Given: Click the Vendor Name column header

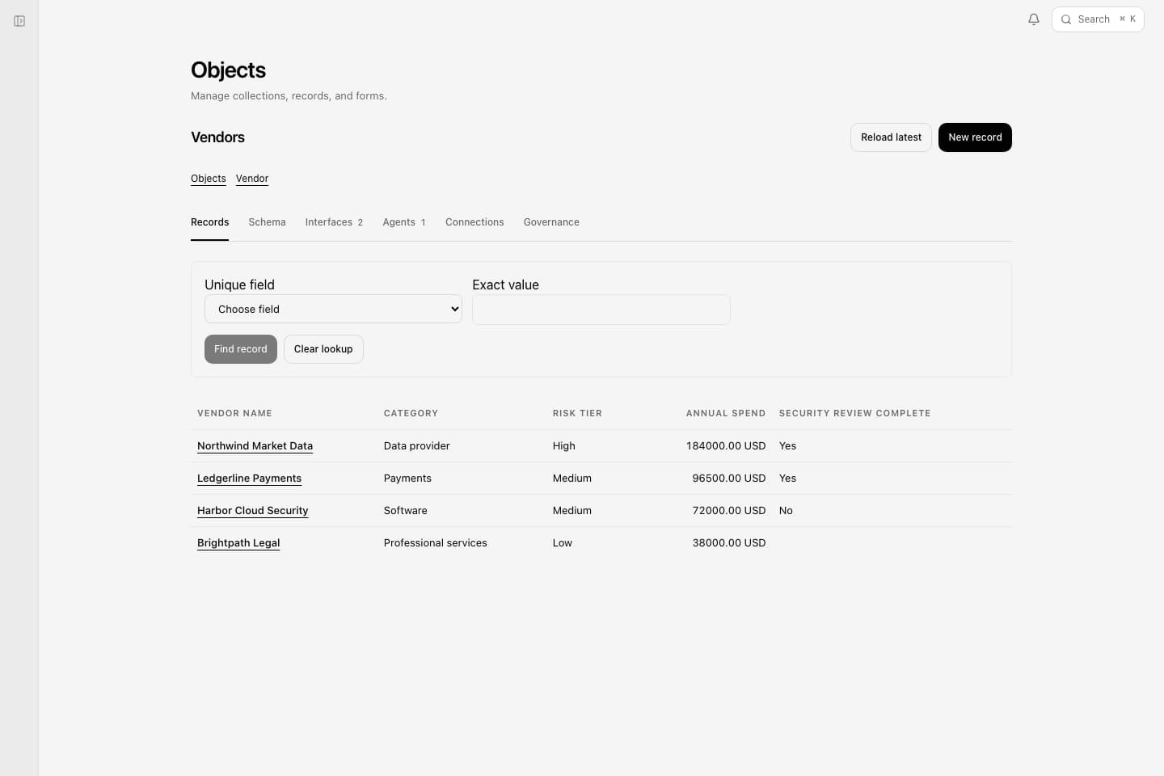Looking at the screenshot, I should (x=234, y=413).
